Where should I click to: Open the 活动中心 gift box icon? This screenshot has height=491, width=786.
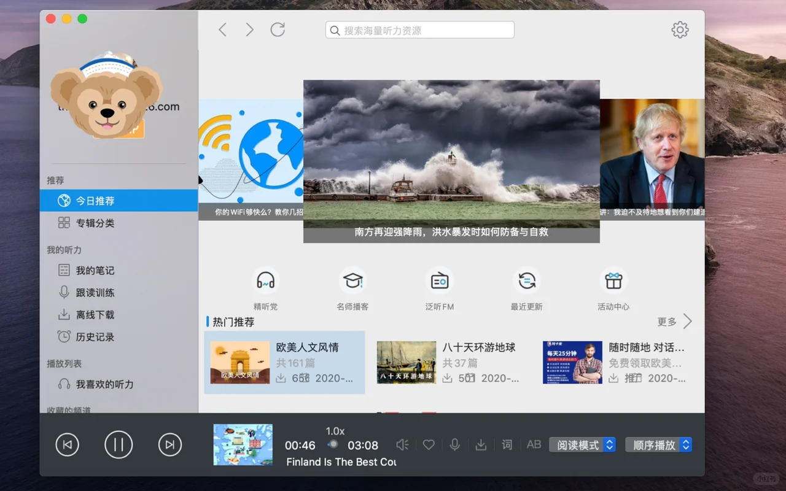[613, 282]
